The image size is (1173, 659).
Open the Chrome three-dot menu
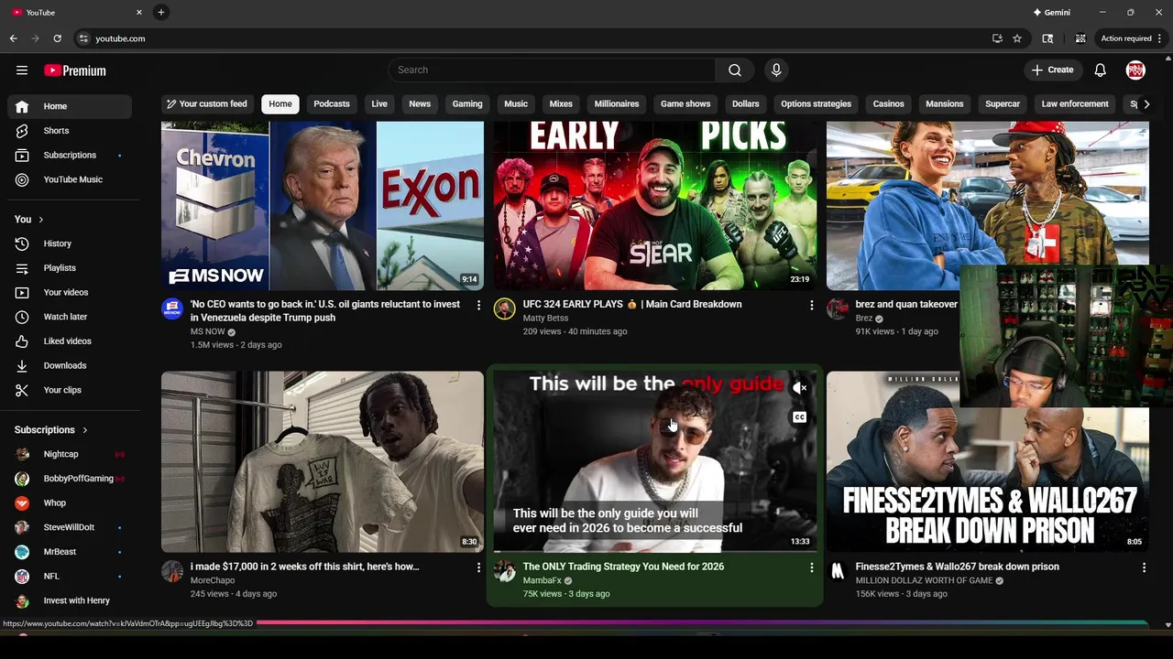pyautogui.click(x=1160, y=38)
